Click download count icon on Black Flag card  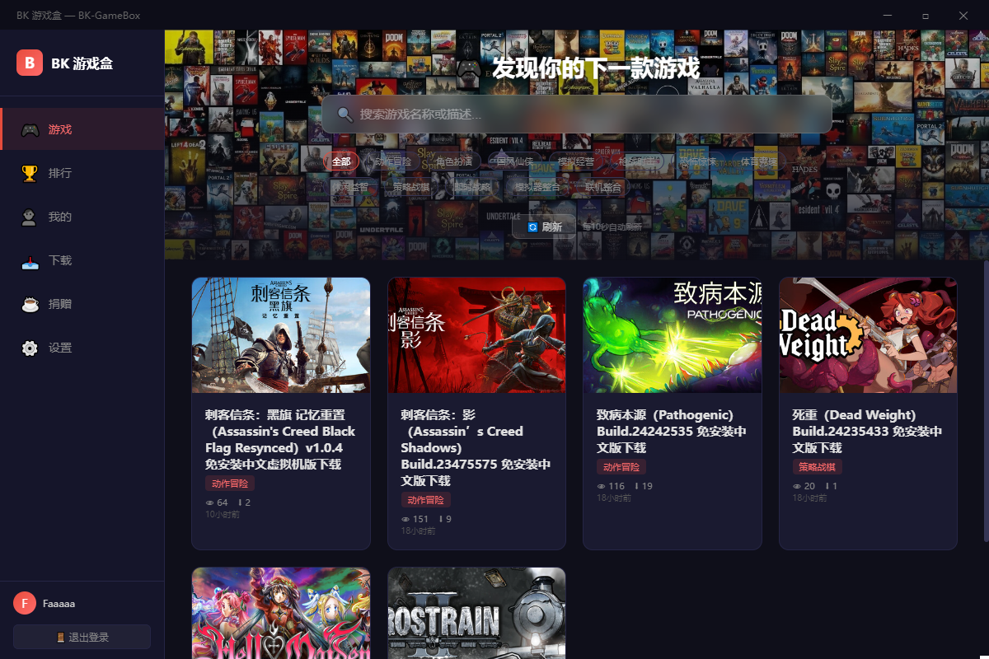[x=240, y=502]
